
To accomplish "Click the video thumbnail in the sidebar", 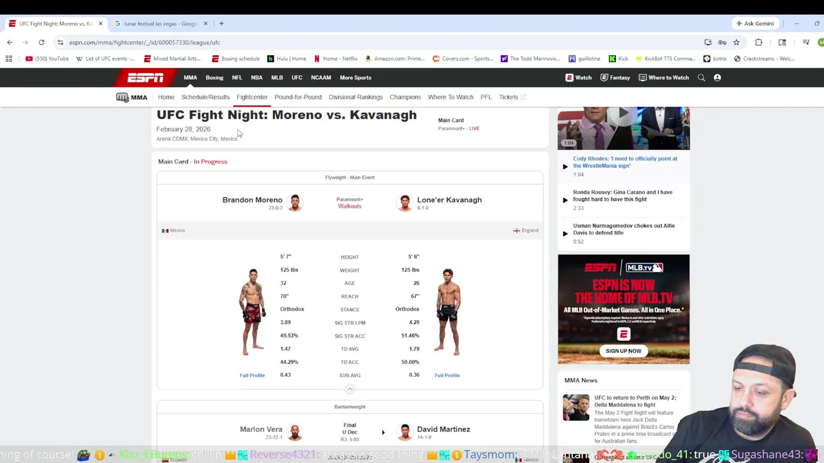I will point(623,129).
